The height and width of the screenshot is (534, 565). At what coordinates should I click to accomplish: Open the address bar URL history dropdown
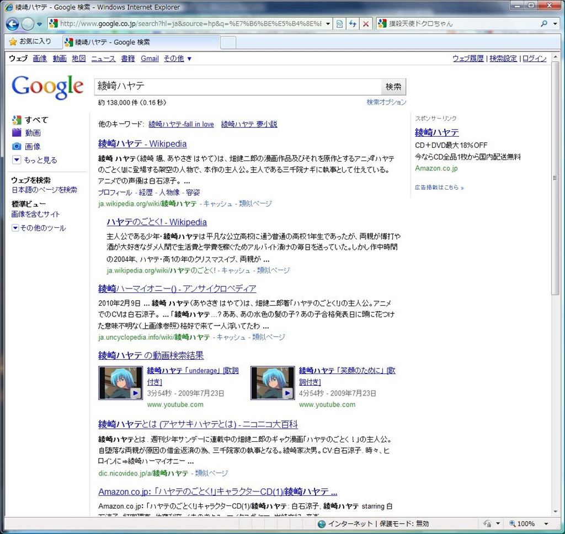tap(328, 24)
